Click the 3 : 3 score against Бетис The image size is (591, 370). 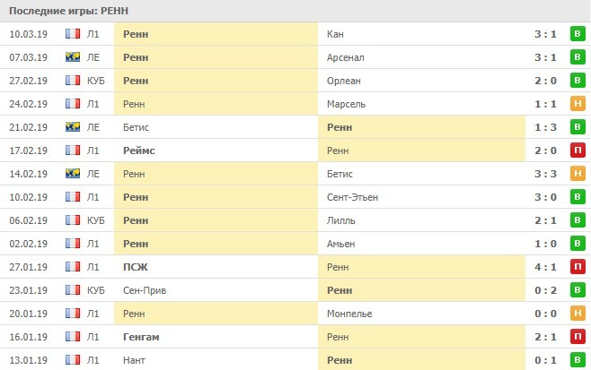545,174
